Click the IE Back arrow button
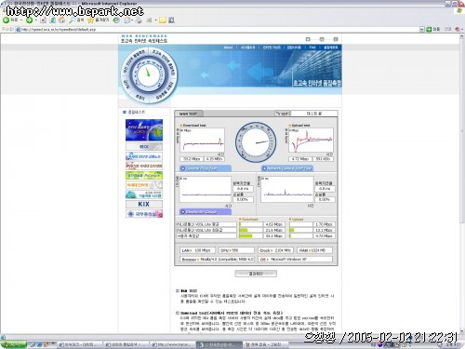This screenshot has height=349, width=465. pos(6,20)
